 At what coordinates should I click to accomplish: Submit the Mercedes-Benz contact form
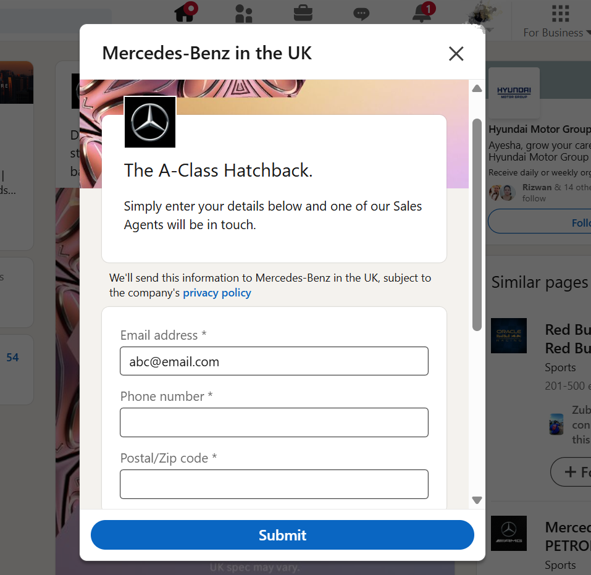click(x=282, y=535)
